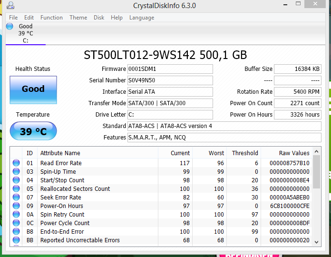Click the Power On Count value 2271 count
The image size is (331, 257).
[x=298, y=103]
